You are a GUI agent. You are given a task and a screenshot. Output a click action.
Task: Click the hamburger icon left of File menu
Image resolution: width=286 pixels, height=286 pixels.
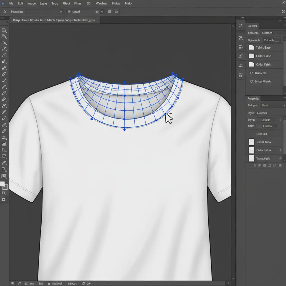click(x=3, y=3)
